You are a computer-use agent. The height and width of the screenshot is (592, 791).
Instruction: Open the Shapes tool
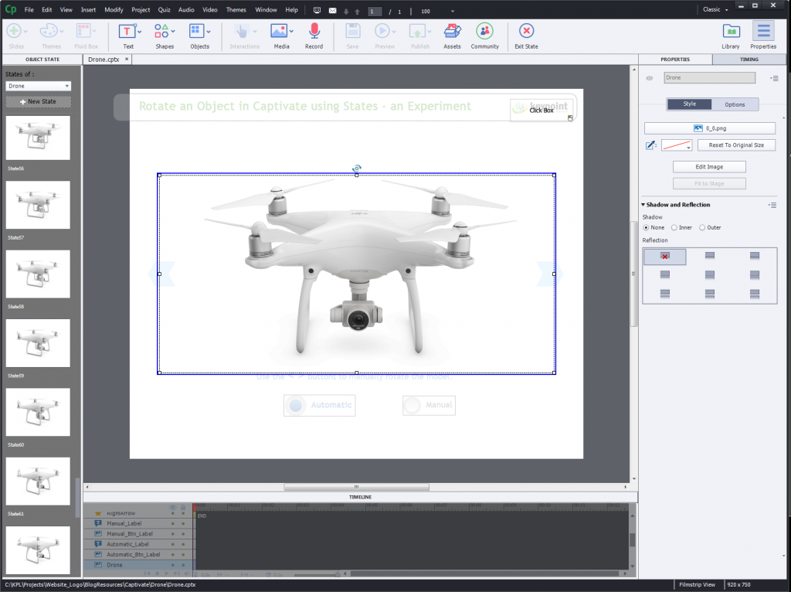coord(163,32)
